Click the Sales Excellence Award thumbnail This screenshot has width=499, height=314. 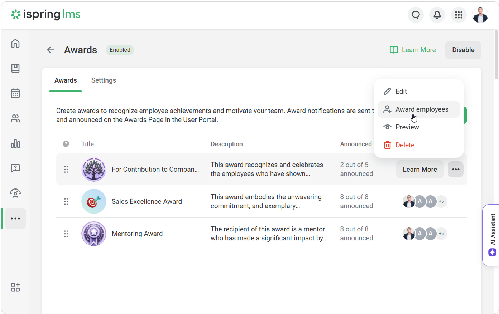(x=94, y=202)
